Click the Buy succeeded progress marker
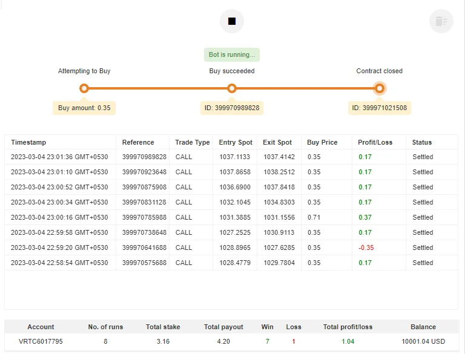Screen dimensions: 465x354 tap(232, 88)
